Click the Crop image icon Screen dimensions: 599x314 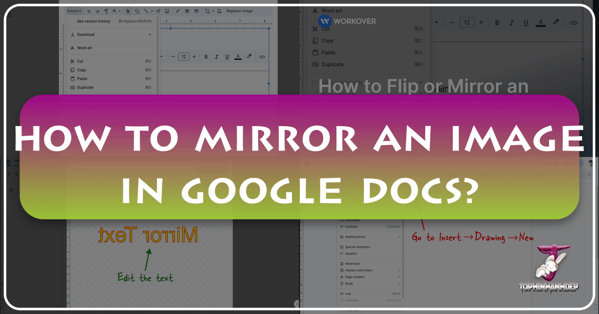coord(208,11)
